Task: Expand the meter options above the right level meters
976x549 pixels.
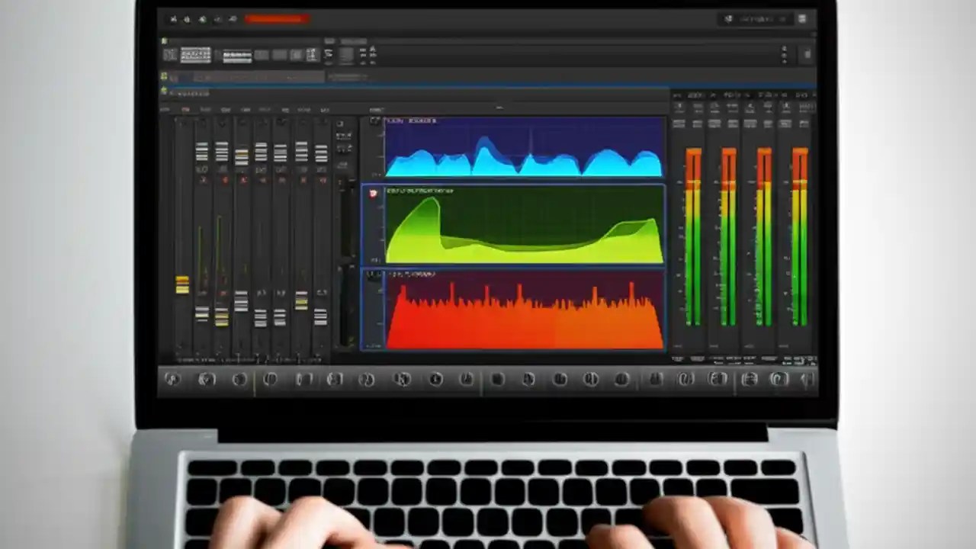Action: click(698, 95)
